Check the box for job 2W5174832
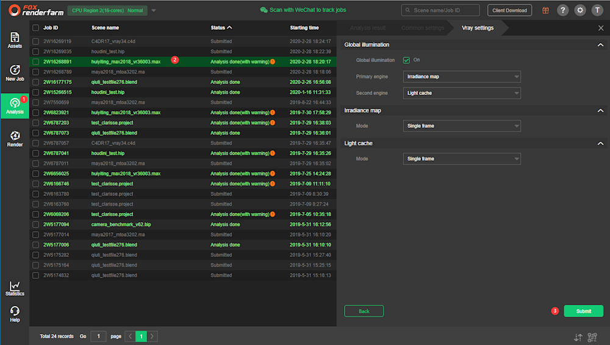 click(x=36, y=275)
